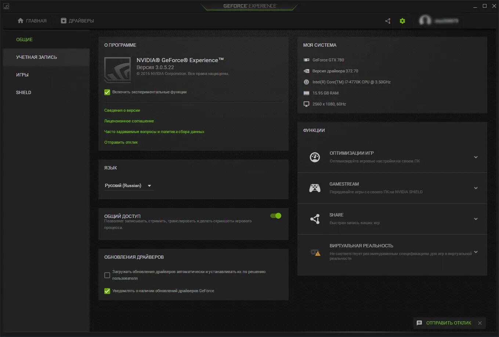499x337 pixels.
Task: Click the ОТПРАВИТЬ ОТКЛИК popup button
Action: pos(449,323)
